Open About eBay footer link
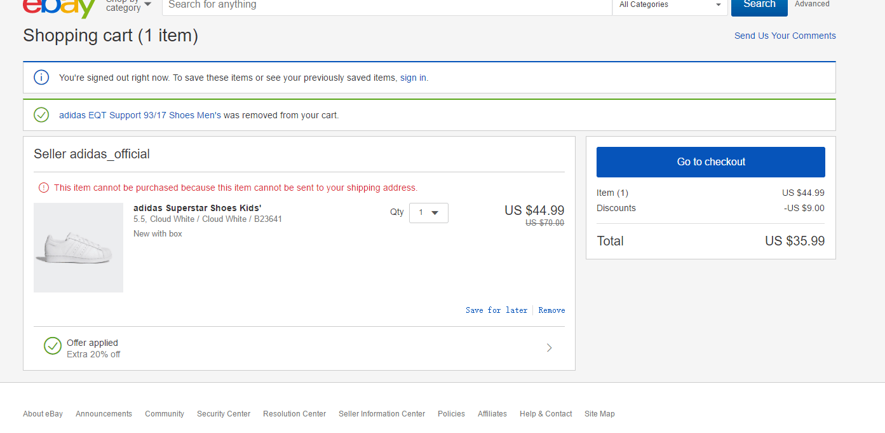This screenshot has width=885, height=433. click(x=43, y=414)
